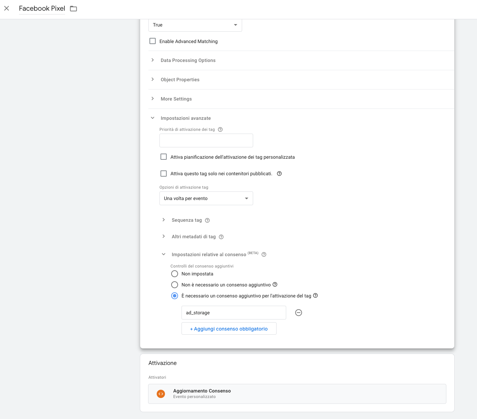Open Una volta per evento dropdown
The width and height of the screenshot is (477, 419).
point(206,198)
